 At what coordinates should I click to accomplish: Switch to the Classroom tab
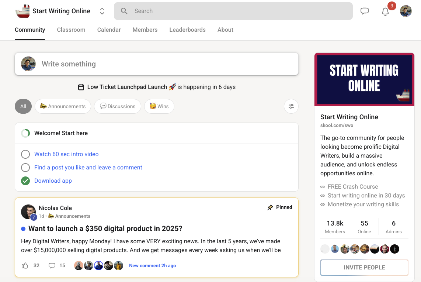click(x=71, y=30)
